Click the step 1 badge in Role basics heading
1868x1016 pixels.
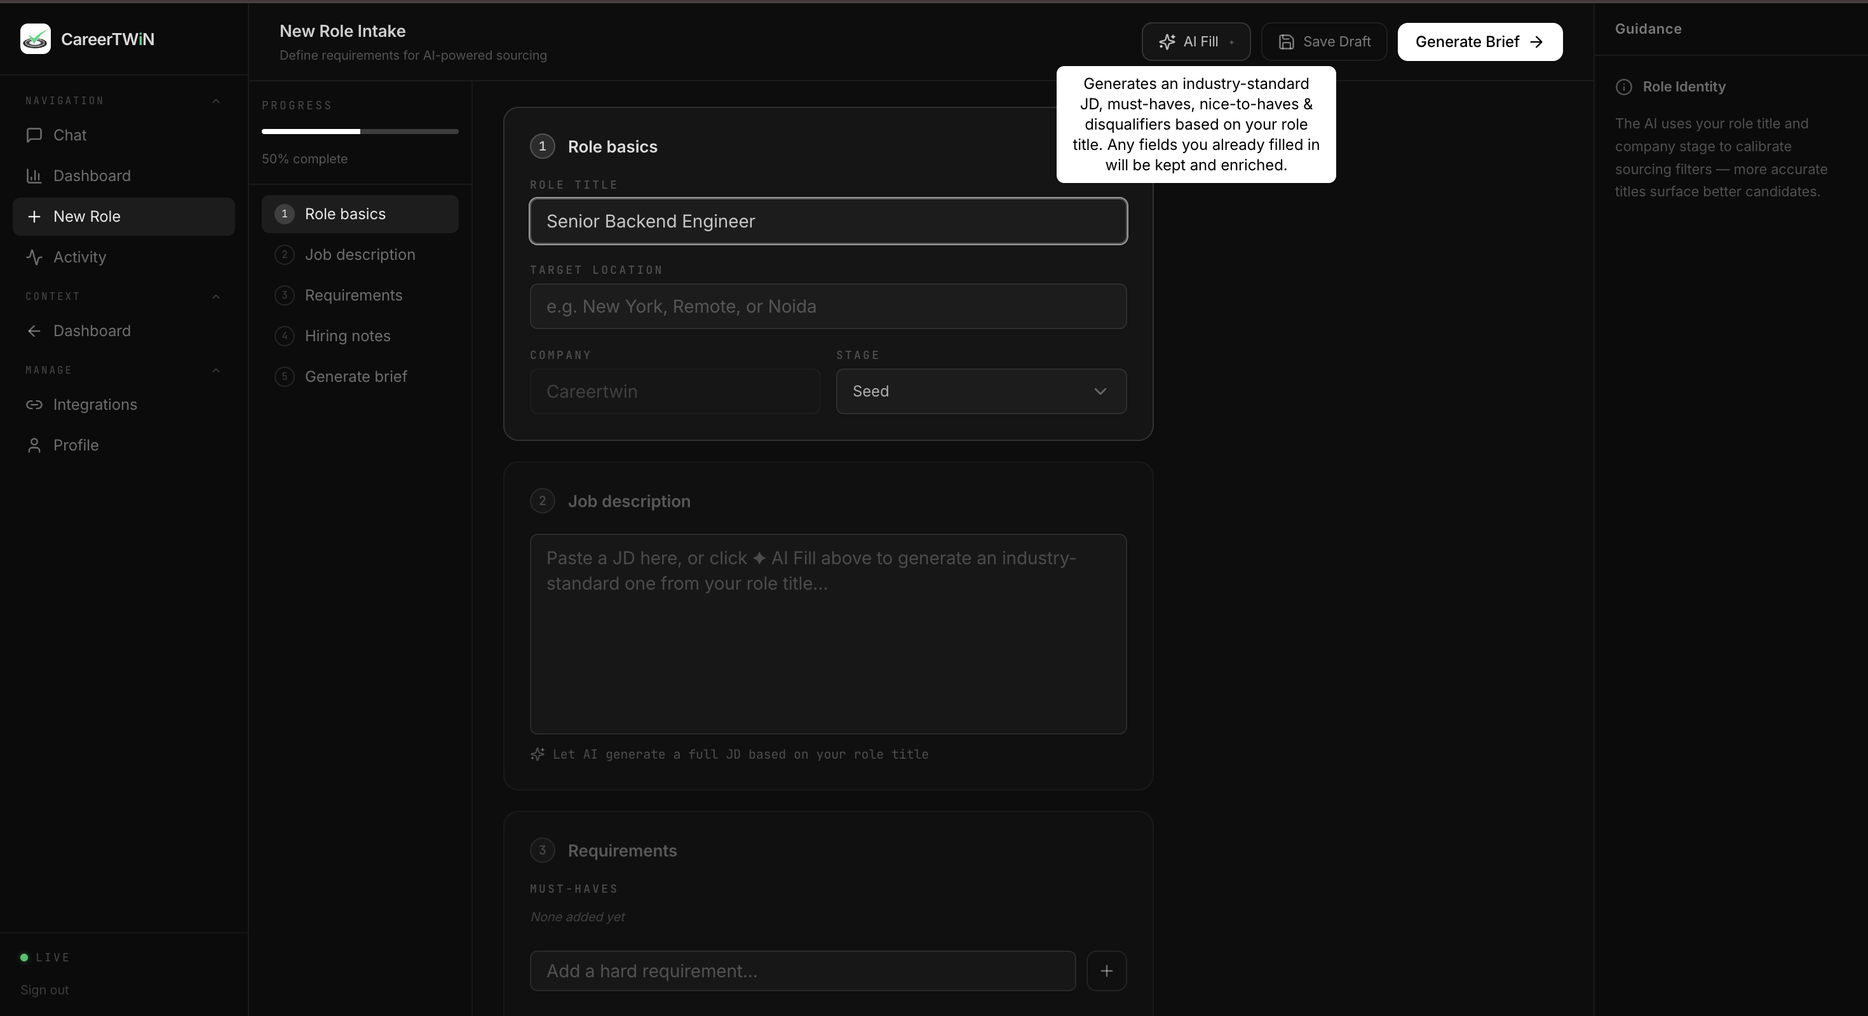[543, 147]
